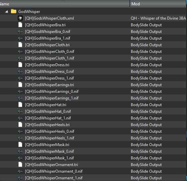This screenshot has width=187, height=181.
Task: Select the [QH]GodWhisperEarrings_1.nif file name
Action: pos(52,98)
